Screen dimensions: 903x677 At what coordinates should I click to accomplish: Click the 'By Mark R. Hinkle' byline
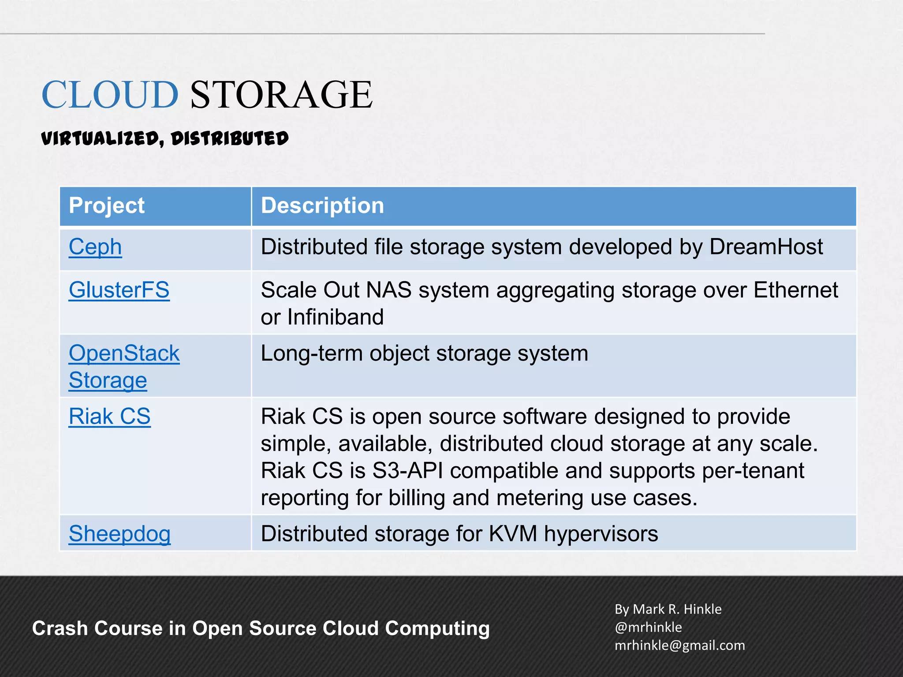coord(668,609)
